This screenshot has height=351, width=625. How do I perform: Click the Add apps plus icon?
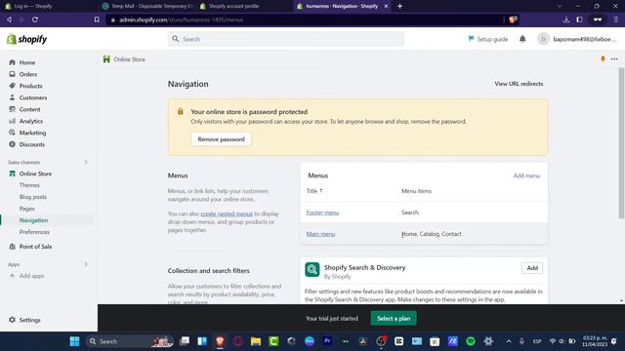point(12,276)
